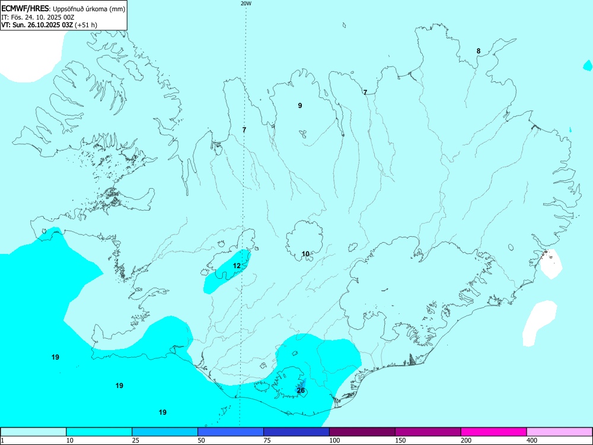This screenshot has width=593, height=445.
Task: Click legend tick label '50'
Action: (202, 440)
